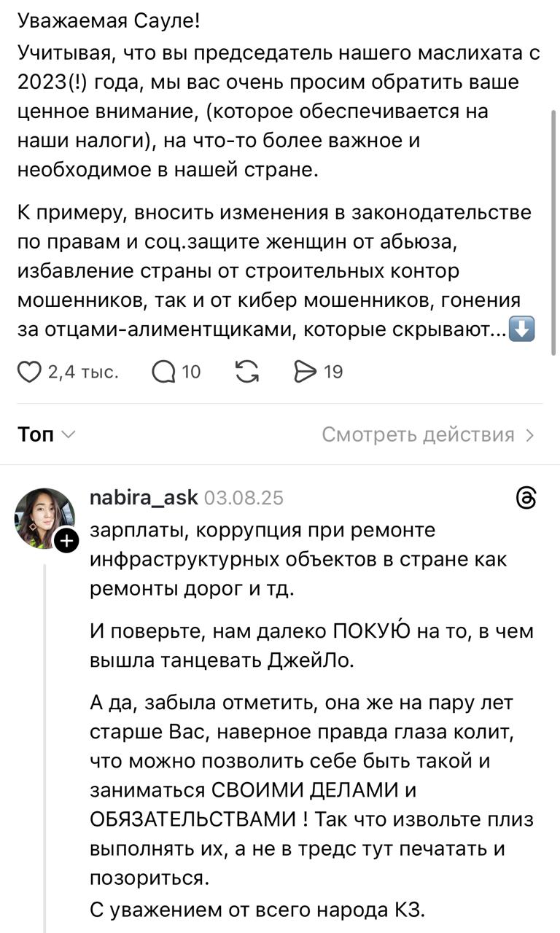Tap the repost arrows icon

pyautogui.click(x=248, y=372)
